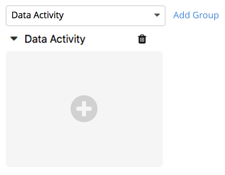Hit the circular plus button in the card
Viewport: 225px width, 175px height.
click(84, 109)
